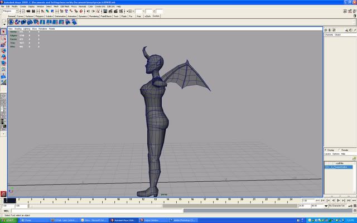Click the first polygon primitive shelf icon
Screen dimensions: 357x223
[x=10, y=22]
